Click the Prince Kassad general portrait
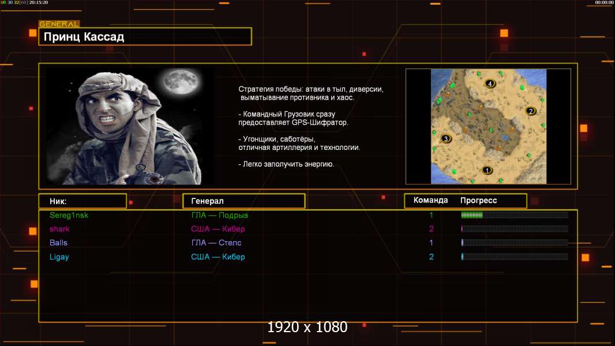The width and height of the screenshot is (615, 346). pos(130,125)
